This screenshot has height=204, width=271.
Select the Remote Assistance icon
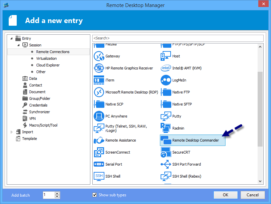[99, 140]
